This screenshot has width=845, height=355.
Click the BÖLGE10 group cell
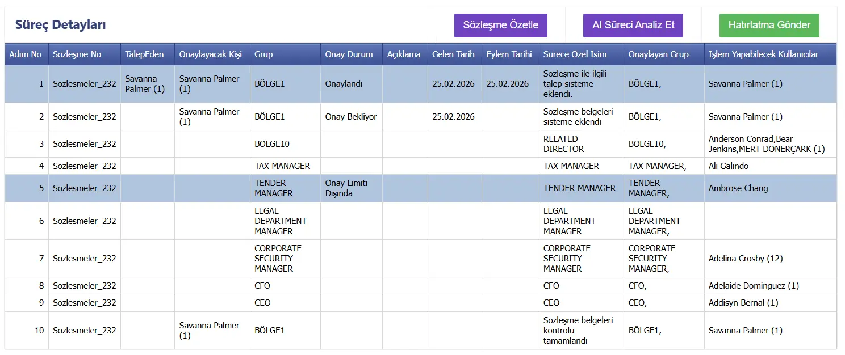272,144
